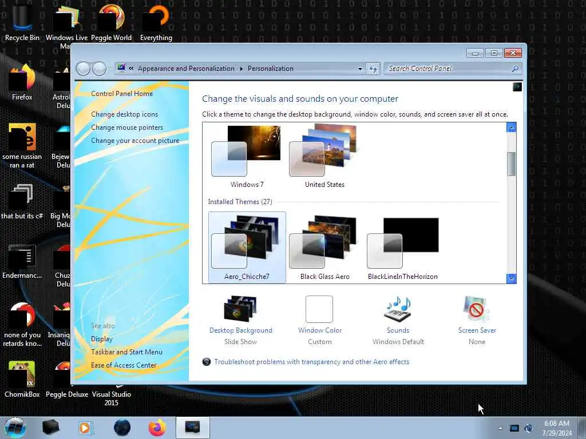
Task: Minimize the Personalization window
Action: [x=475, y=53]
